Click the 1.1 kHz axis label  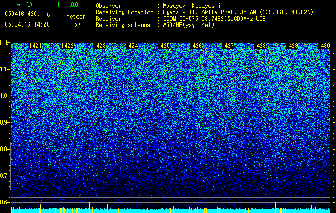pyautogui.click(x=4, y=69)
